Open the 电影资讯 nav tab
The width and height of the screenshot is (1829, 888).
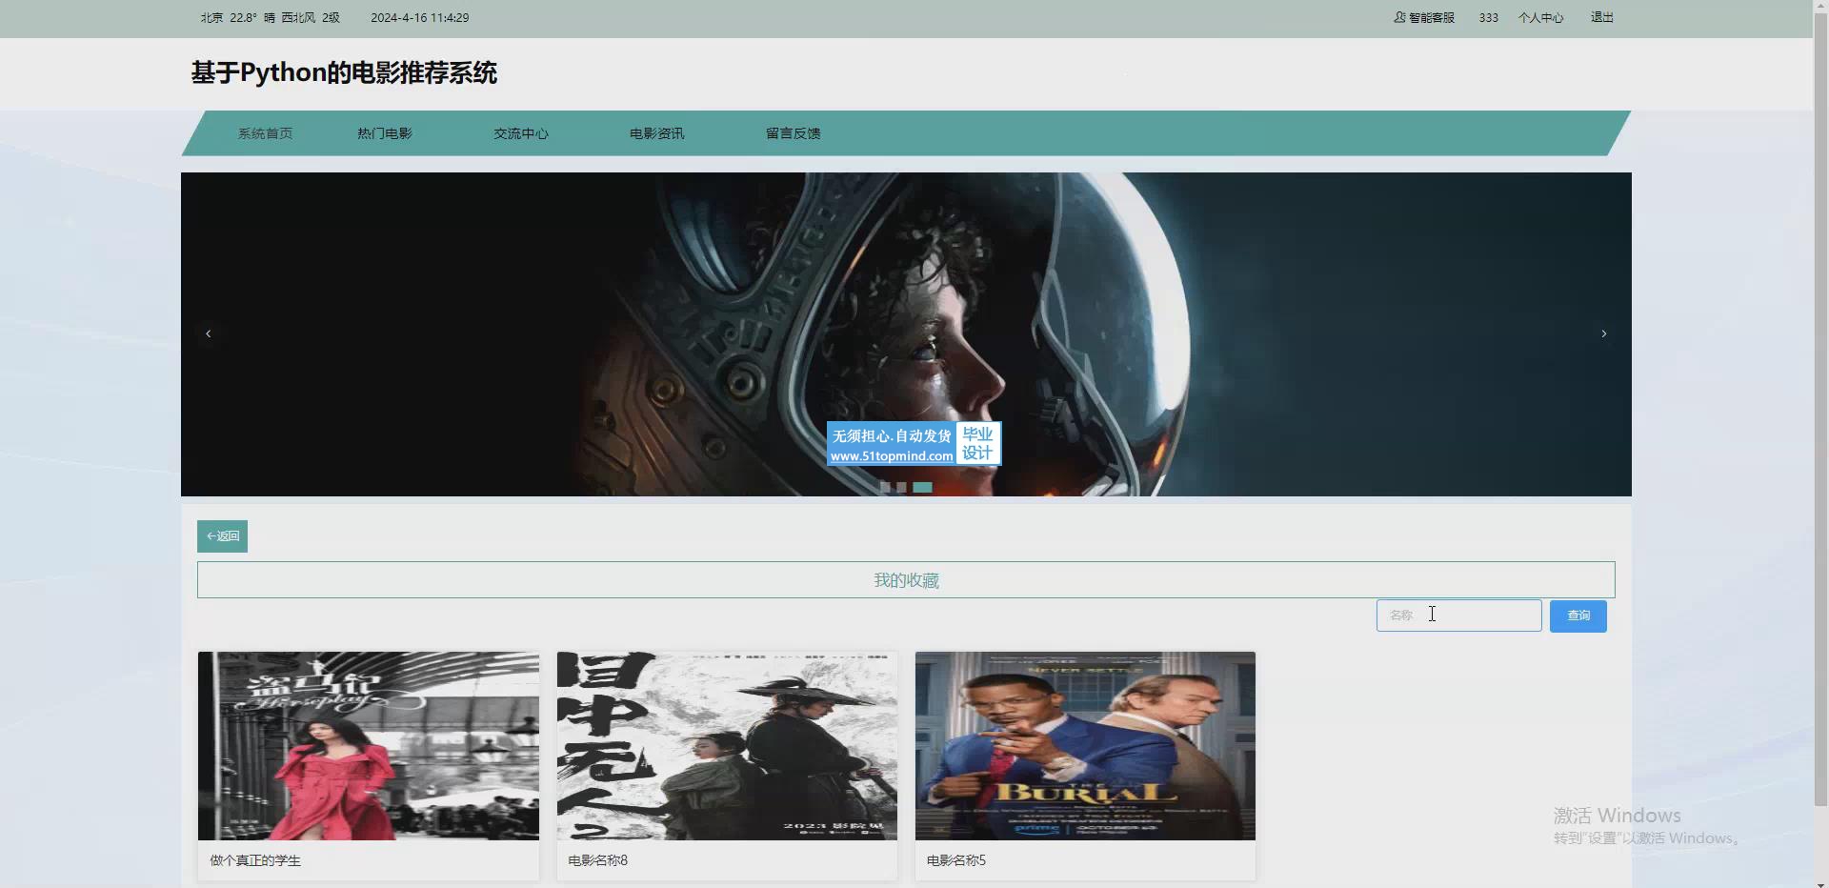click(x=656, y=133)
